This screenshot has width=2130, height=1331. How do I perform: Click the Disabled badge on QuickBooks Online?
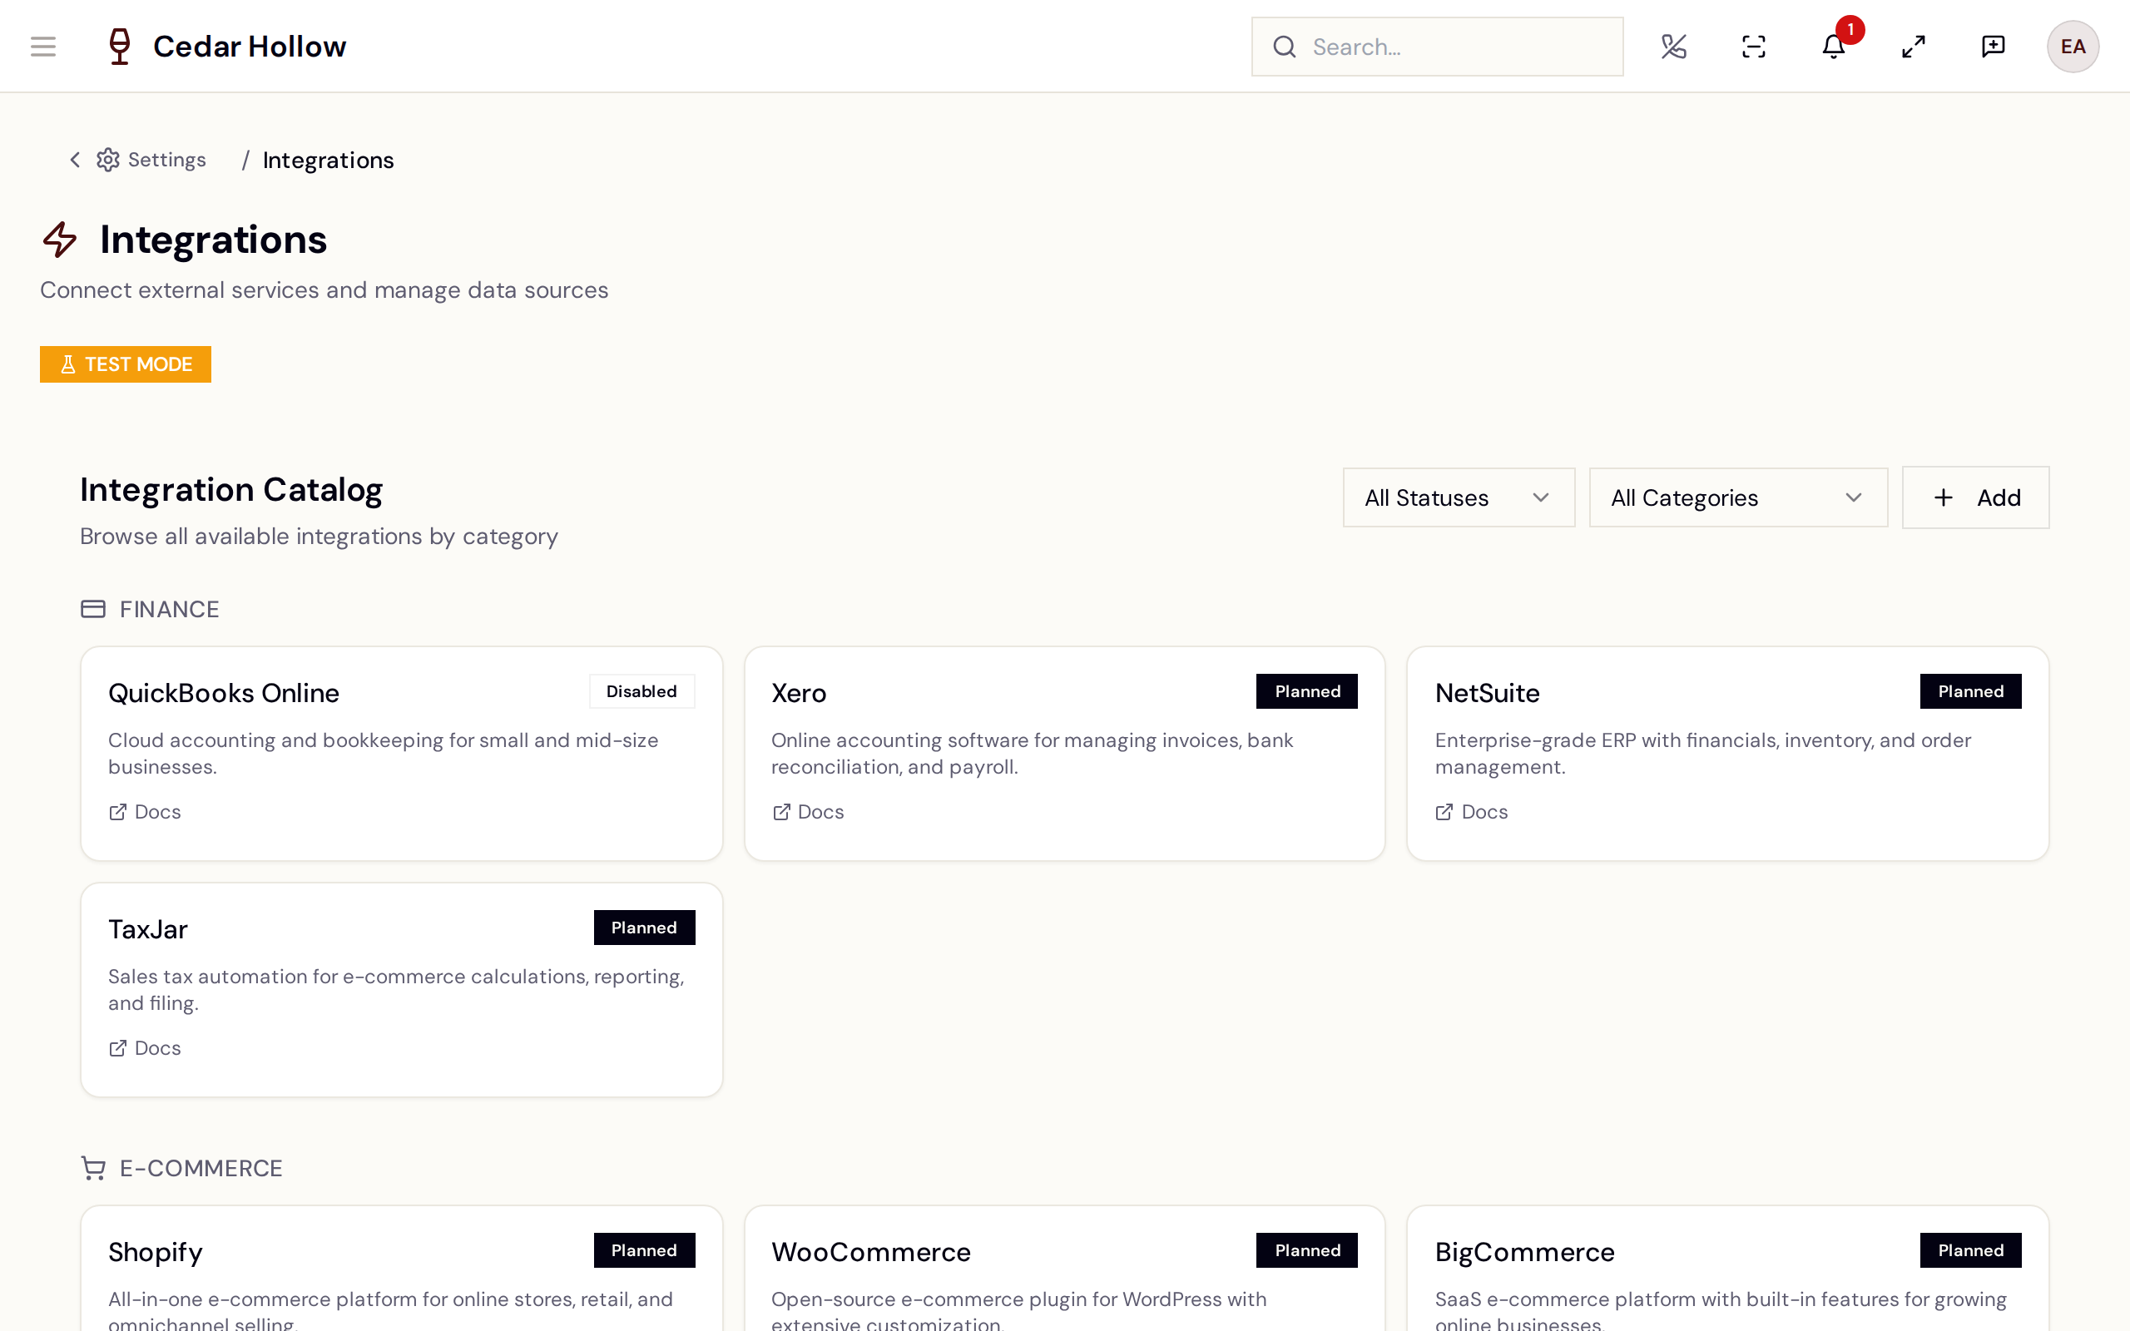click(641, 691)
